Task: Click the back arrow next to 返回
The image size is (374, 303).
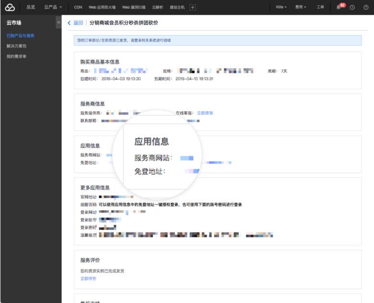Action: pos(70,23)
